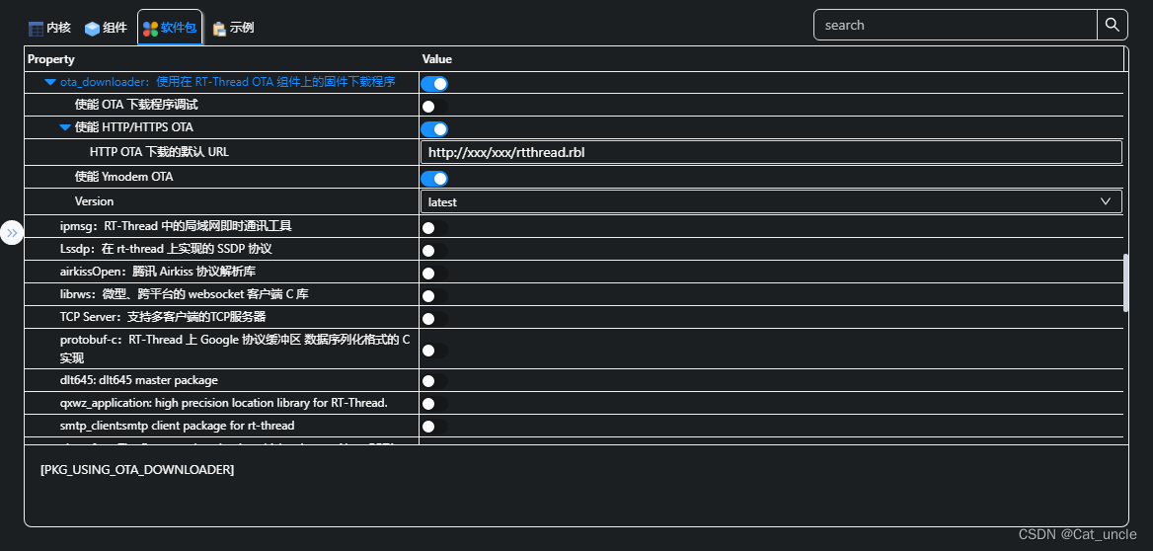Switch to the 组件 components tab
Image resolution: width=1153 pixels, height=551 pixels.
(x=106, y=28)
